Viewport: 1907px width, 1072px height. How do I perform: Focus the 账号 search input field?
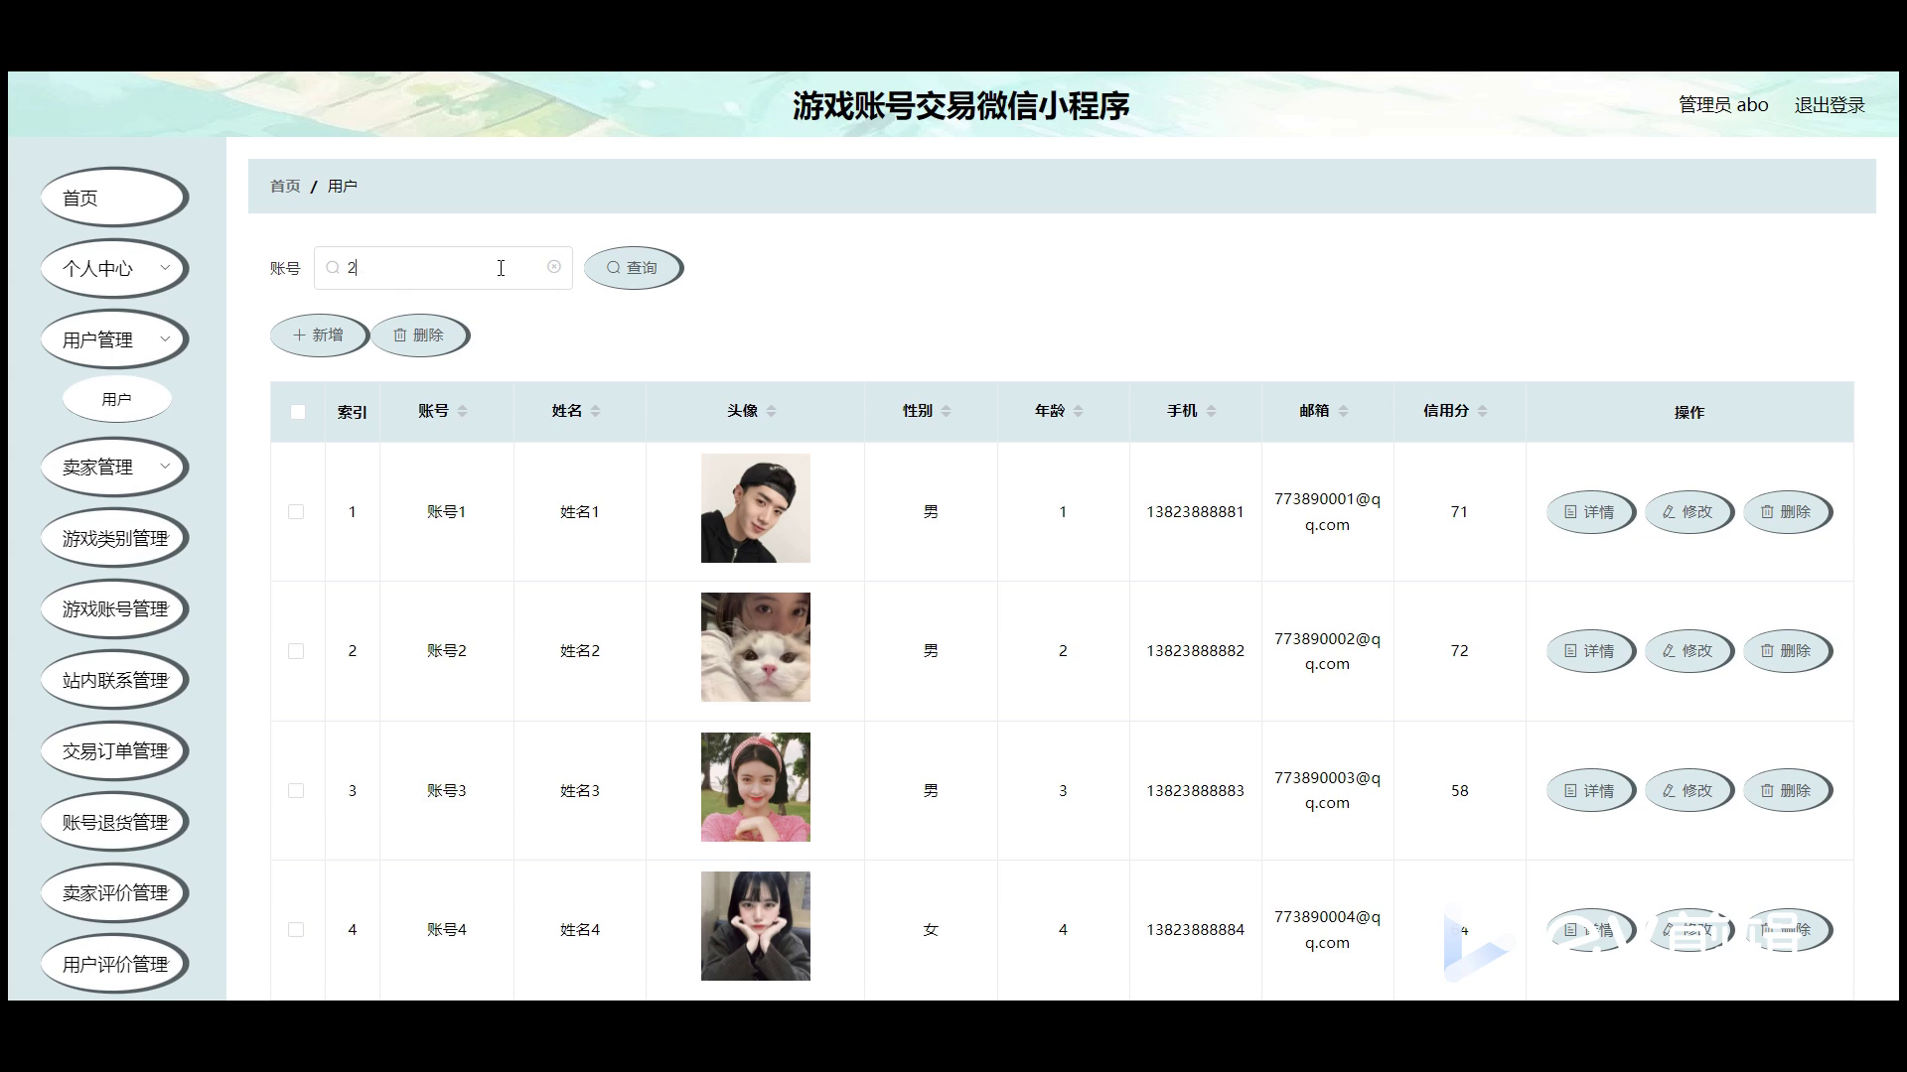pos(443,268)
